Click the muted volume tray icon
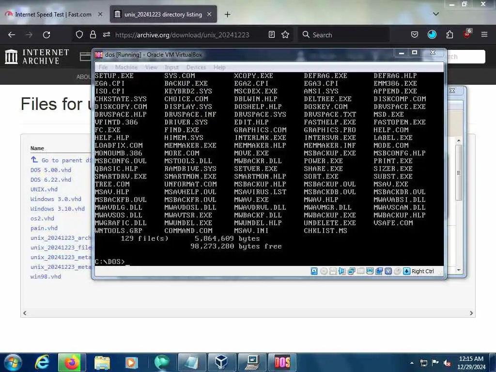This screenshot has height=372, width=496. pos(447,363)
